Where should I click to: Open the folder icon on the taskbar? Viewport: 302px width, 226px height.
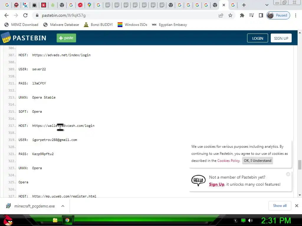click(55, 220)
